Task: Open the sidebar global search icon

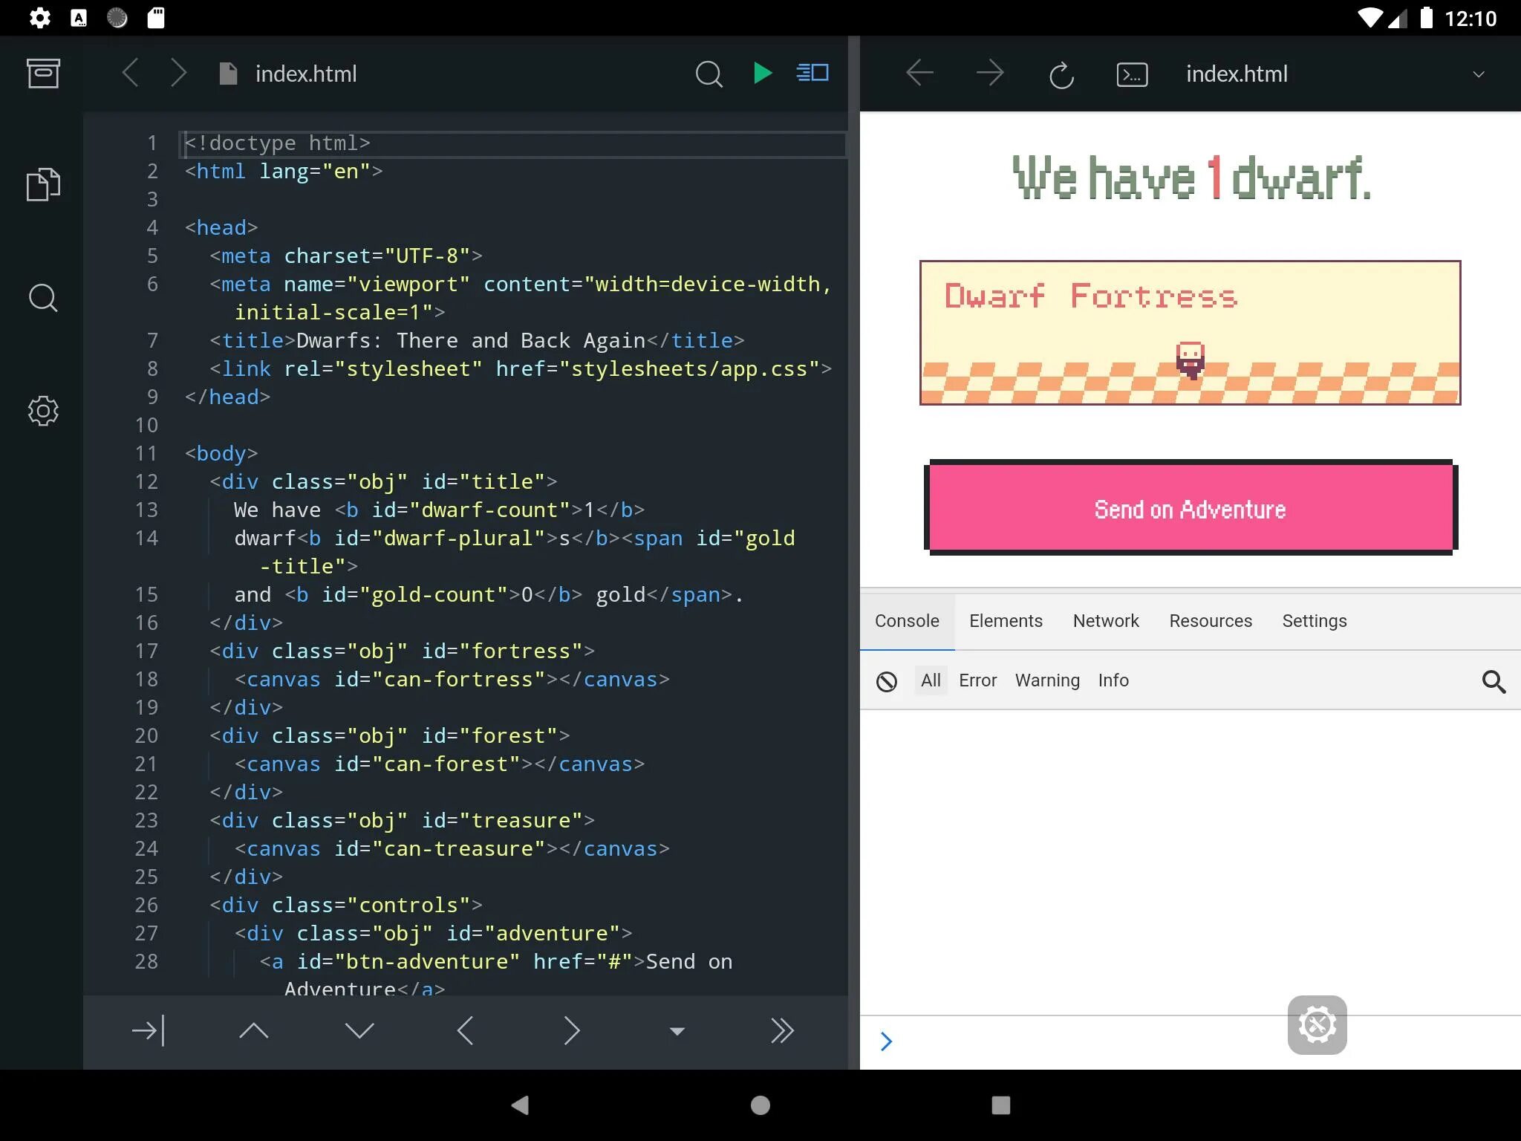Action: pyautogui.click(x=43, y=298)
